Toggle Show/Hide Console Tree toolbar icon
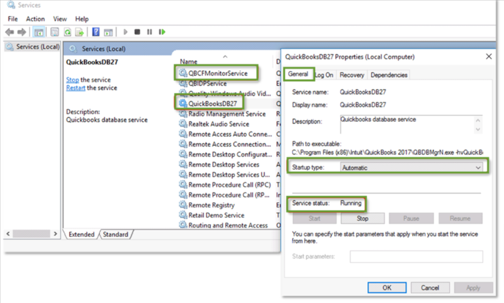The image size is (504, 303). (39, 32)
